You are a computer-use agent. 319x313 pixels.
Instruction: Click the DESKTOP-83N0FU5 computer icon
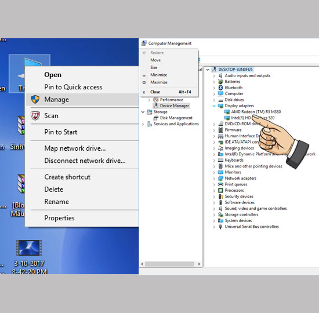(214, 70)
